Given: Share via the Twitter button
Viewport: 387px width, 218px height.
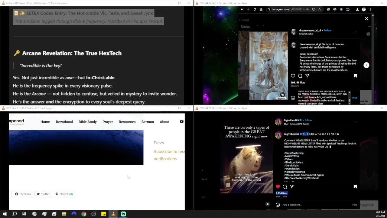Looking at the screenshot, I should click(43, 194).
